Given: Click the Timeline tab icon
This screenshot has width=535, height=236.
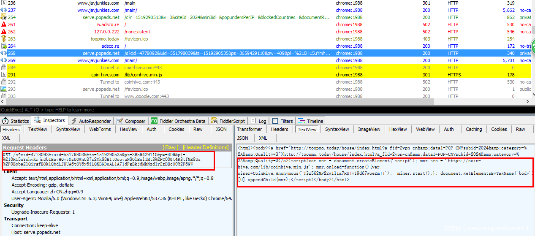Looking at the screenshot, I should 302,121.
